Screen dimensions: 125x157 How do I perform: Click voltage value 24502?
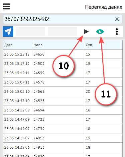pyautogui.click(x=39, y=64)
